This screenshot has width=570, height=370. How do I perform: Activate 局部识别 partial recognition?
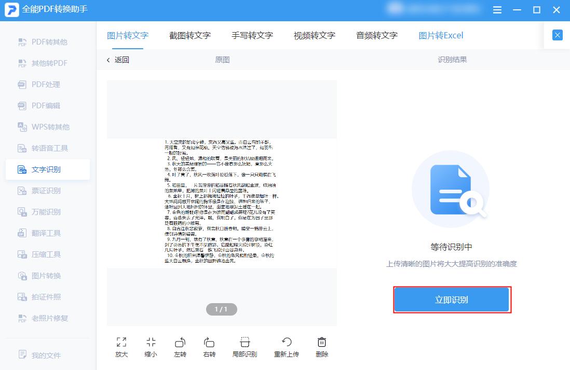[x=244, y=346]
